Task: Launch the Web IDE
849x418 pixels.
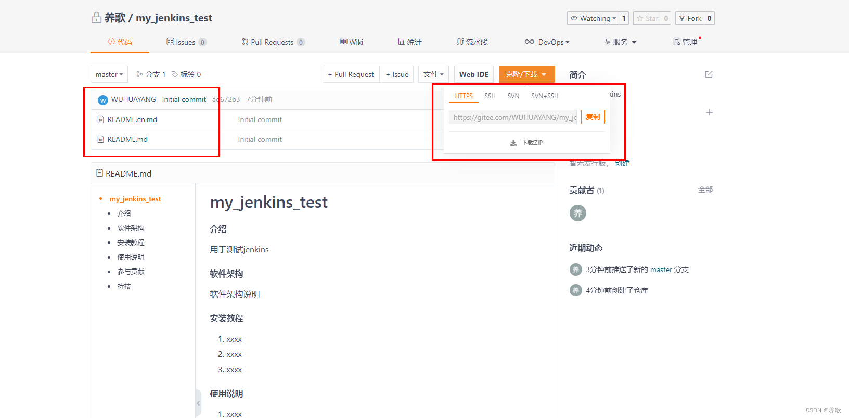Action: pyautogui.click(x=474, y=74)
